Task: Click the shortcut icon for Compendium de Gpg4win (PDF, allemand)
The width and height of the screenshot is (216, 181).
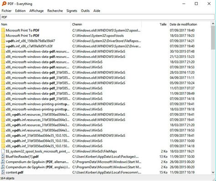Action: click(x=3, y=162)
